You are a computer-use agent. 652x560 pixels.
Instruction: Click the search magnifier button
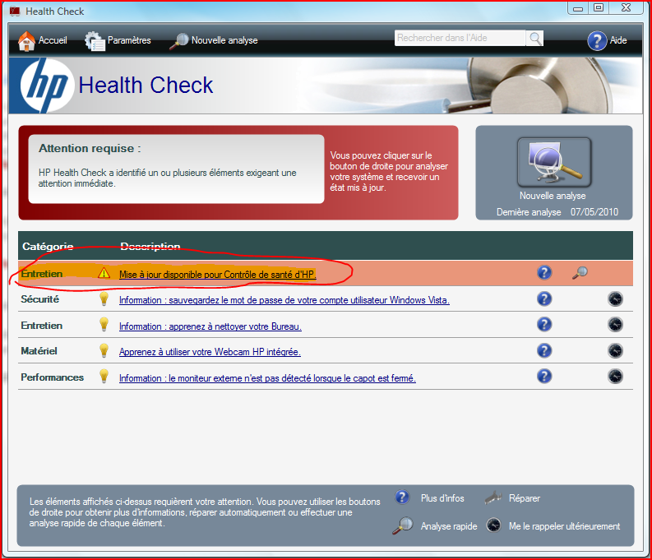pos(534,39)
